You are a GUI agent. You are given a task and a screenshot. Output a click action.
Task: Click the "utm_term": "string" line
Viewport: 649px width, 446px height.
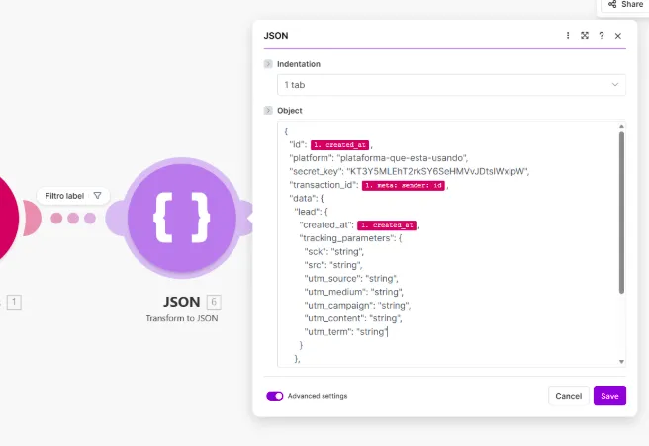[x=345, y=332]
